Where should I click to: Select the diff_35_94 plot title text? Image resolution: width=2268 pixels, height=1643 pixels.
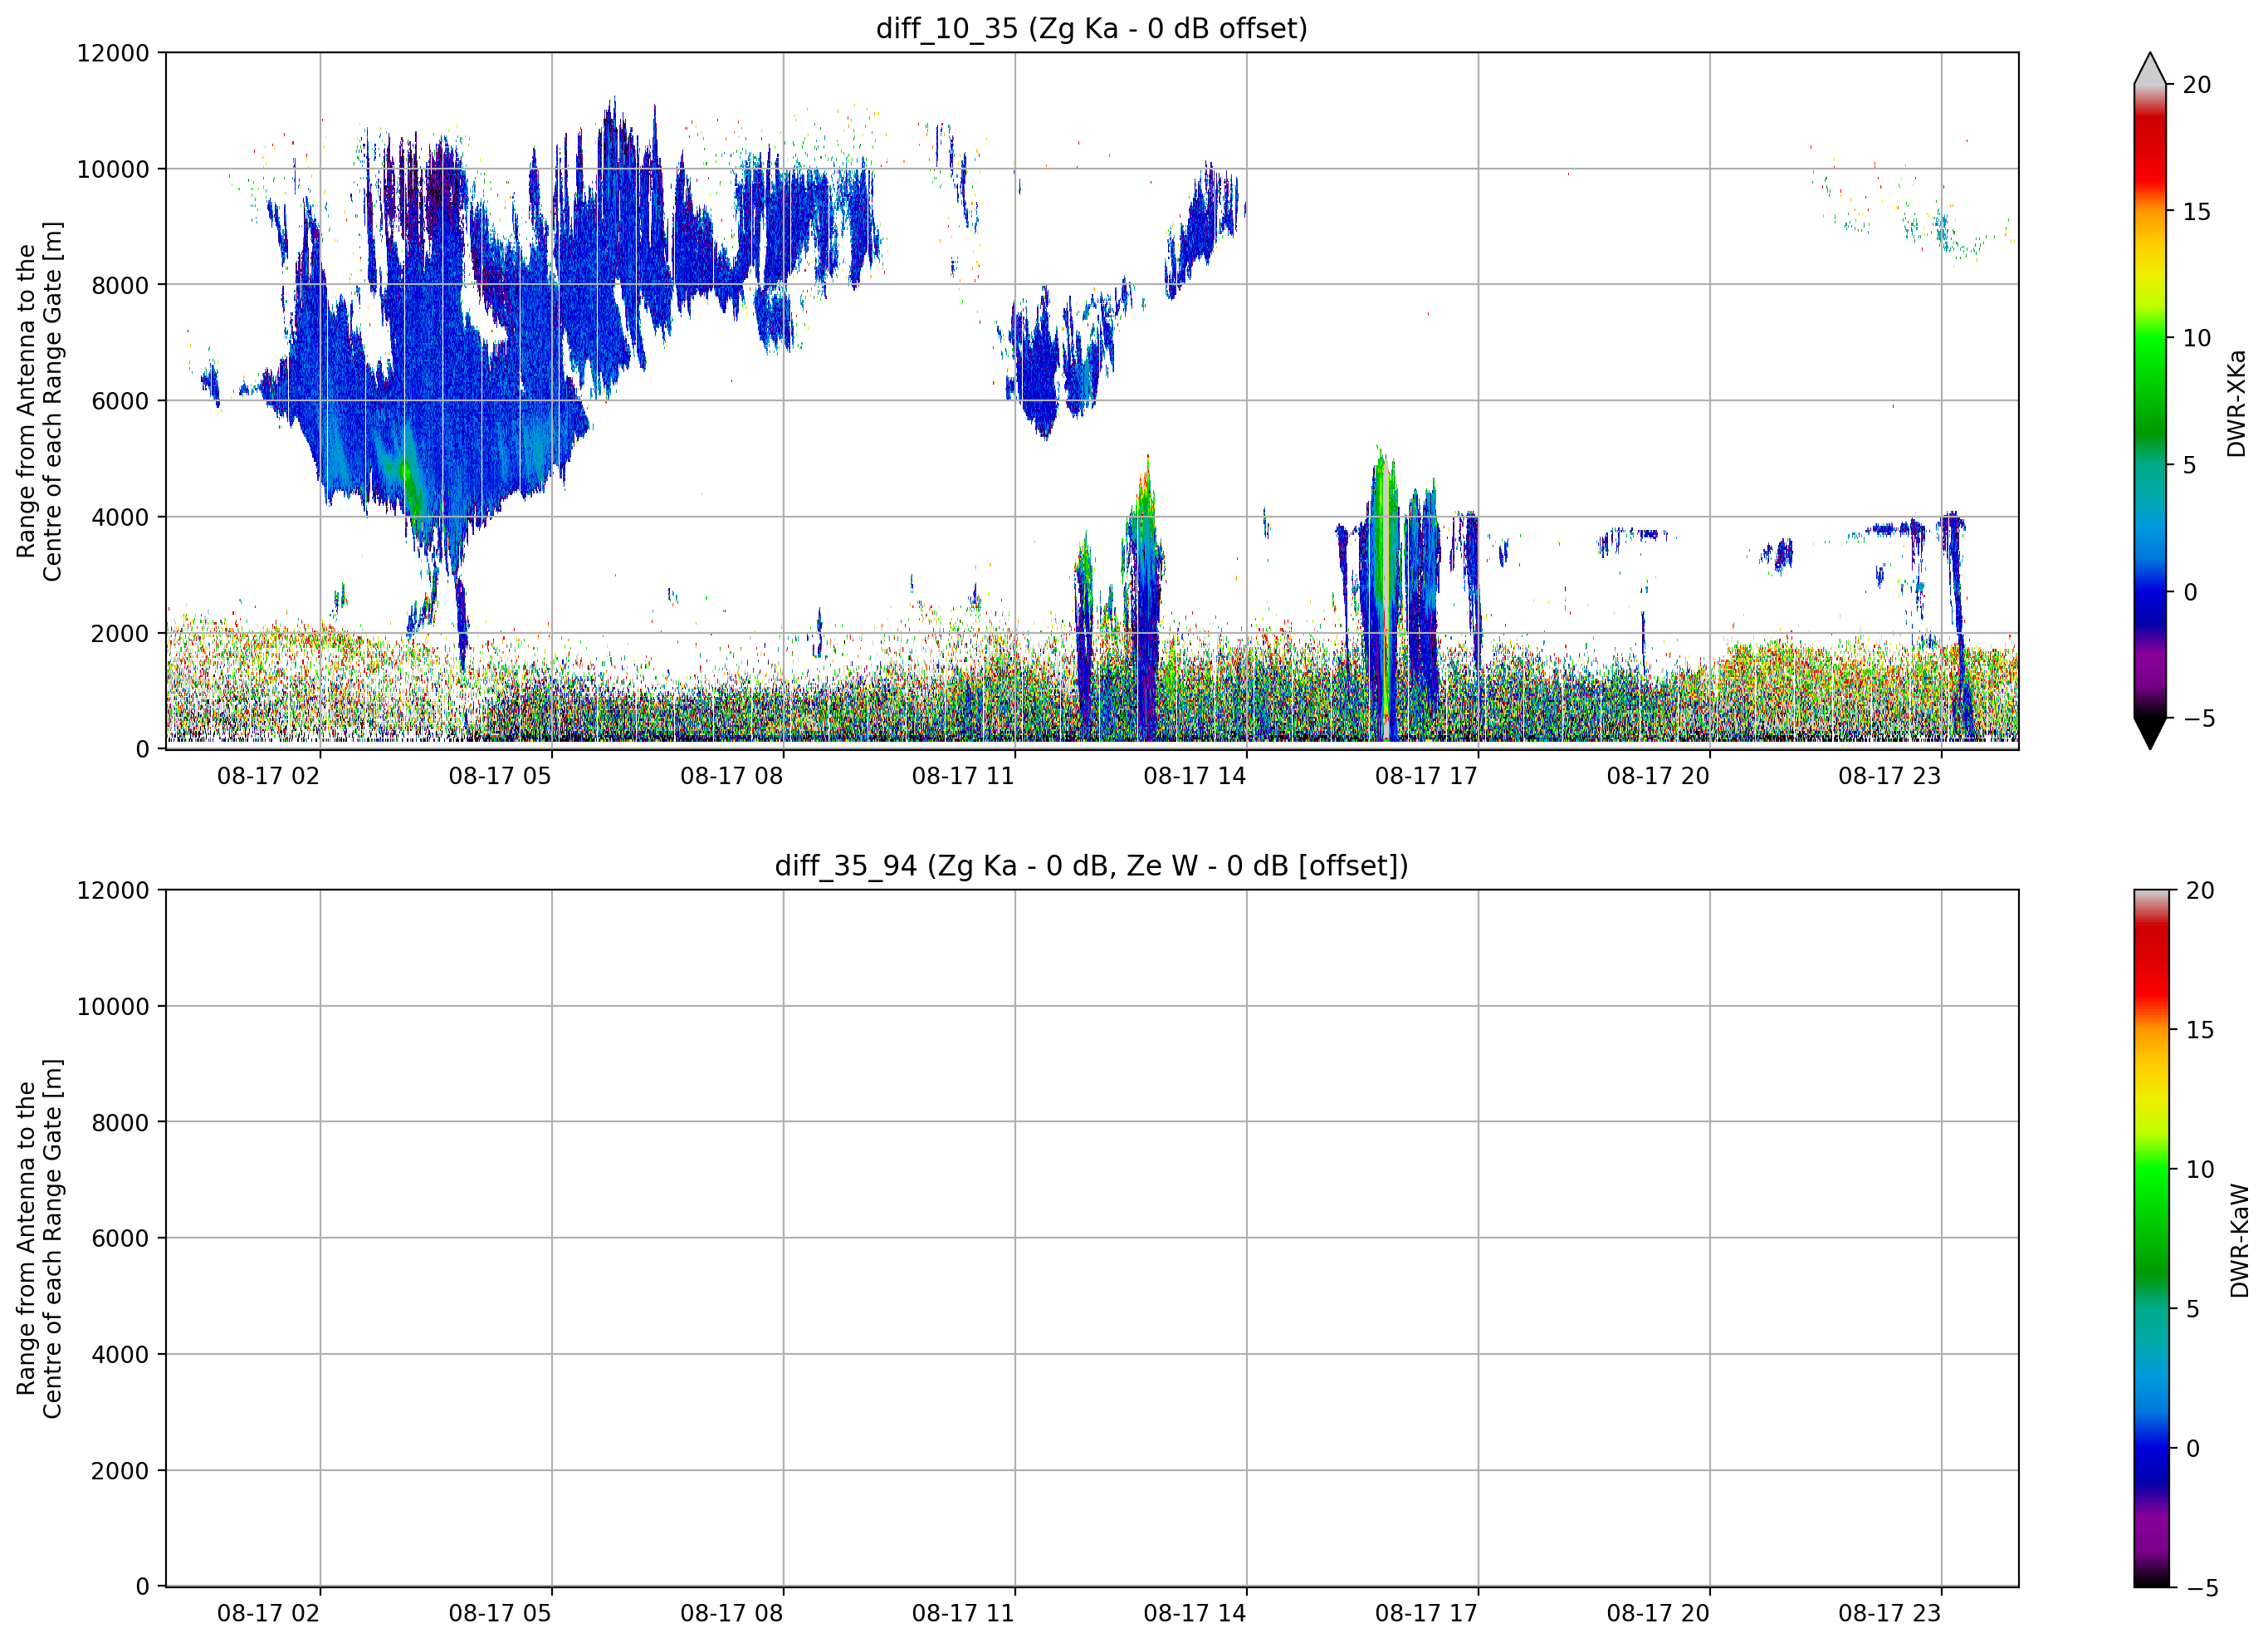pos(1092,866)
